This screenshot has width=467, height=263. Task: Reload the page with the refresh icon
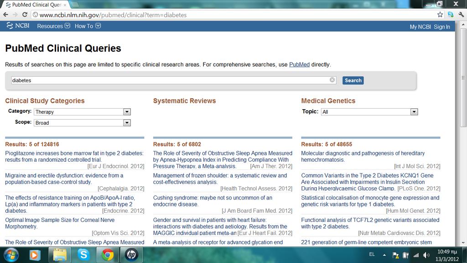tap(25, 15)
